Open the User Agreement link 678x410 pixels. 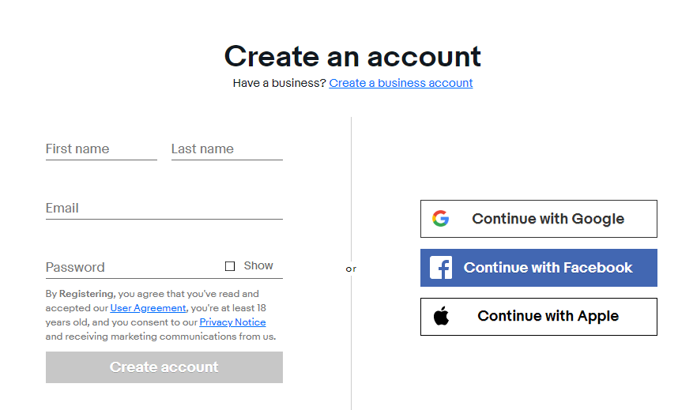(x=148, y=308)
